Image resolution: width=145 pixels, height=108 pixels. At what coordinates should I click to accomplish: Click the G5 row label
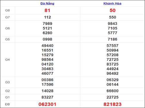7,39
